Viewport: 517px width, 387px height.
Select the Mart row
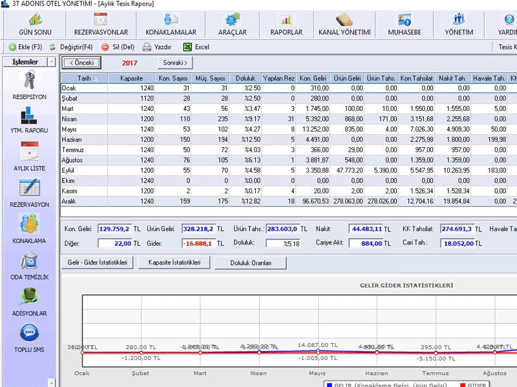click(x=289, y=108)
